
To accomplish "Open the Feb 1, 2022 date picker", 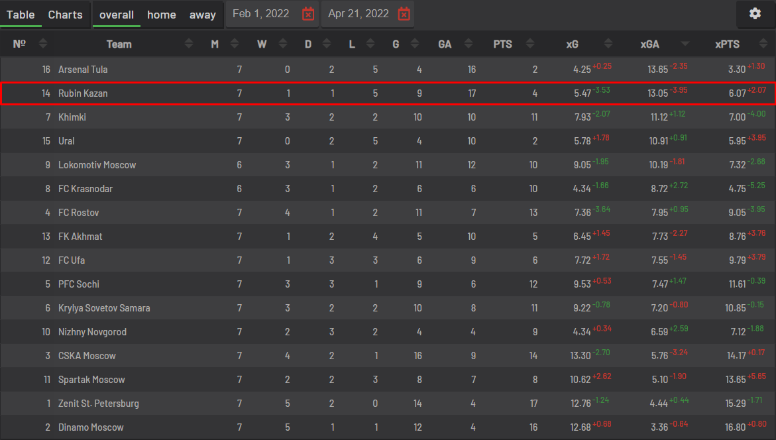I will tap(261, 14).
